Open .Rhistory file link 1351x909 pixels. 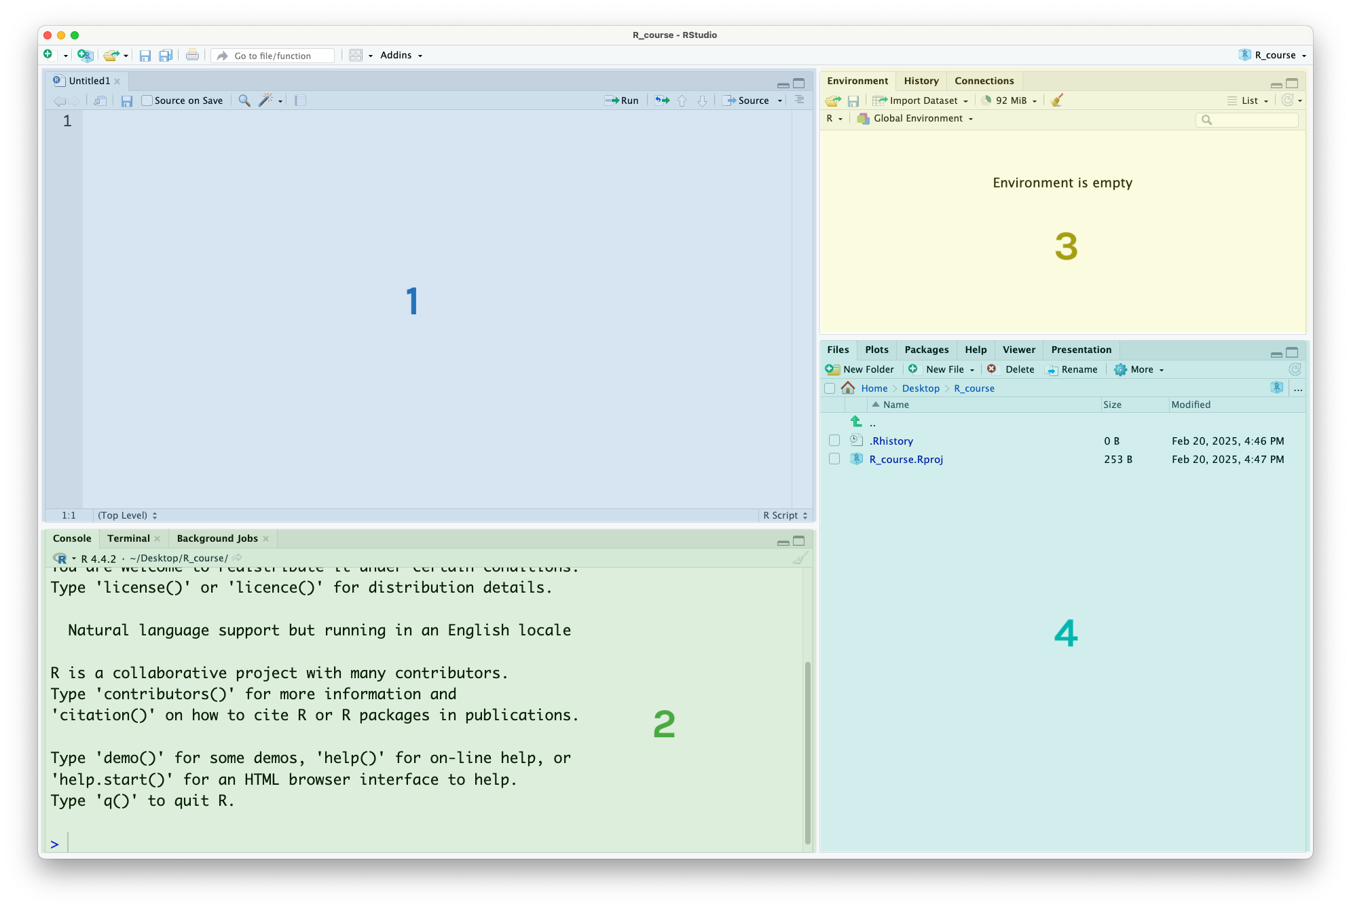pyautogui.click(x=891, y=441)
